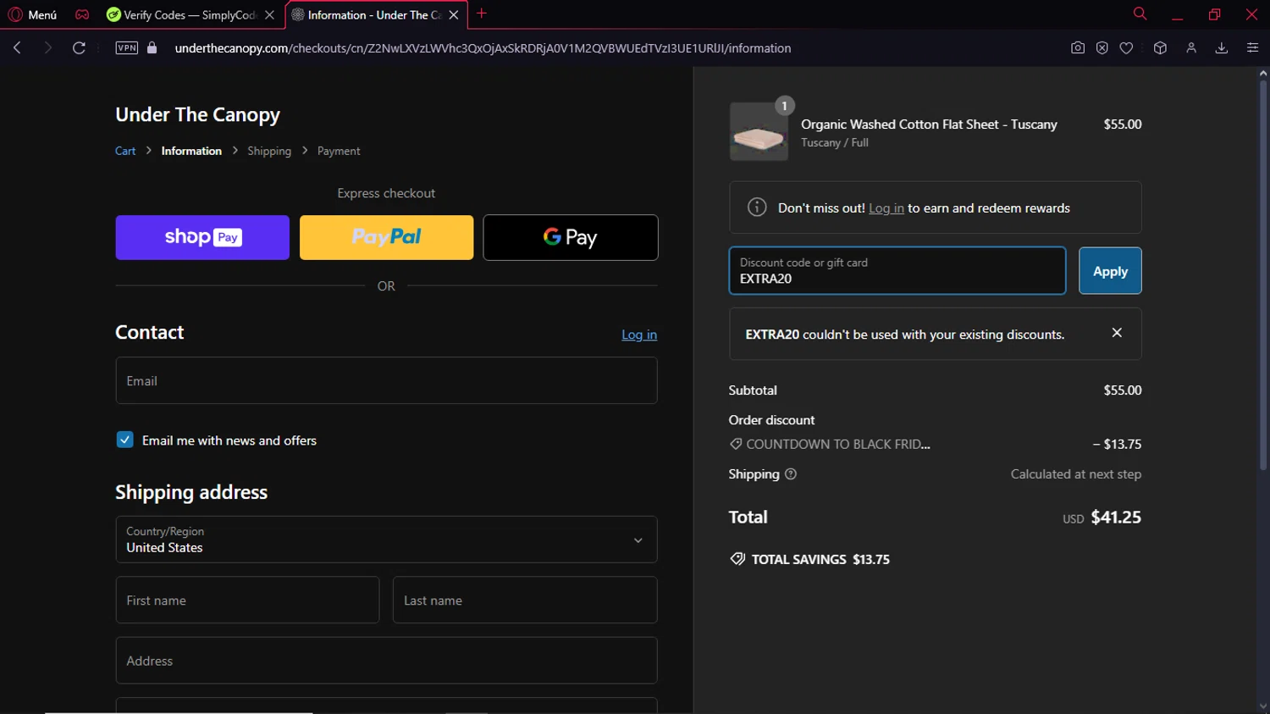Viewport: 1270px width, 714px height.
Task: Open Easy Setup sidebar icon
Action: pos(1252,48)
